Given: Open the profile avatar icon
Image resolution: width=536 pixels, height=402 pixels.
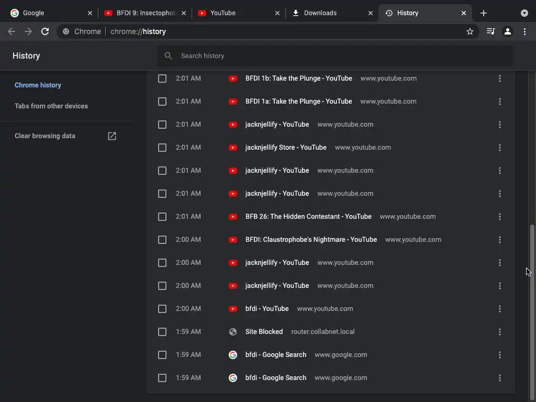Looking at the screenshot, I should click(x=508, y=31).
